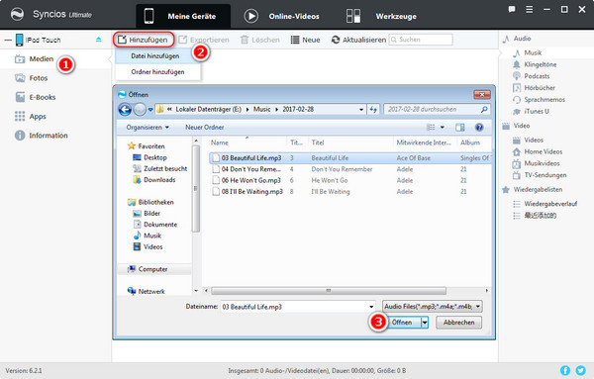Click the Aktualisieren refresh icon

click(x=336, y=40)
